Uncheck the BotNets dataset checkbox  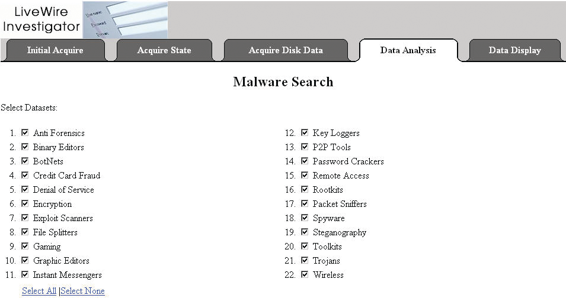(x=25, y=161)
